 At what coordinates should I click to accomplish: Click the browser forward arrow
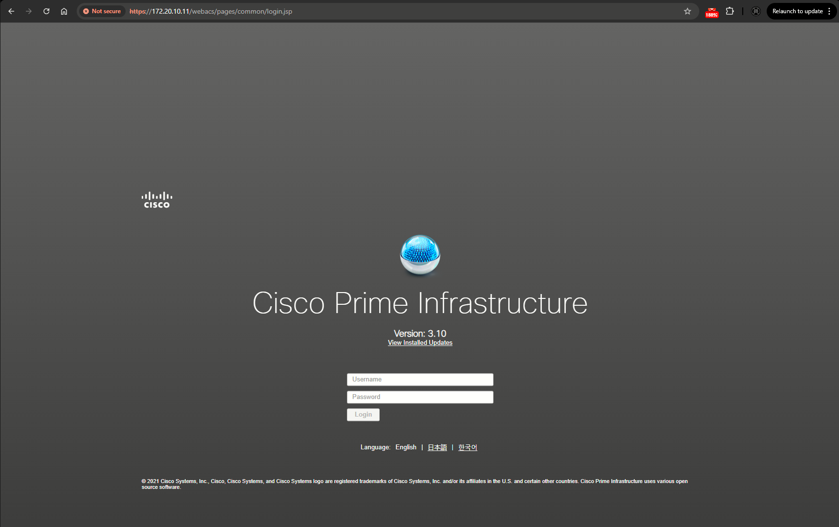pos(29,11)
